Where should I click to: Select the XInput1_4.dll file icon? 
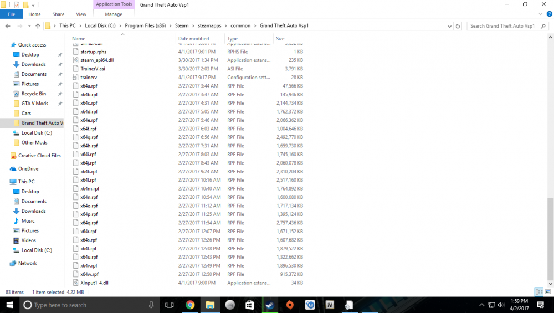tap(75, 283)
